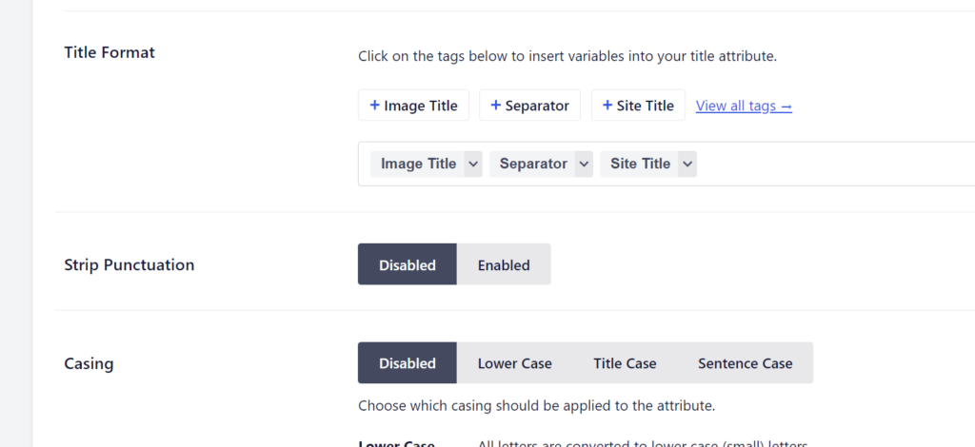This screenshot has width=975, height=447.
Task: Click the plus icon on Separator tag
Action: tap(495, 106)
